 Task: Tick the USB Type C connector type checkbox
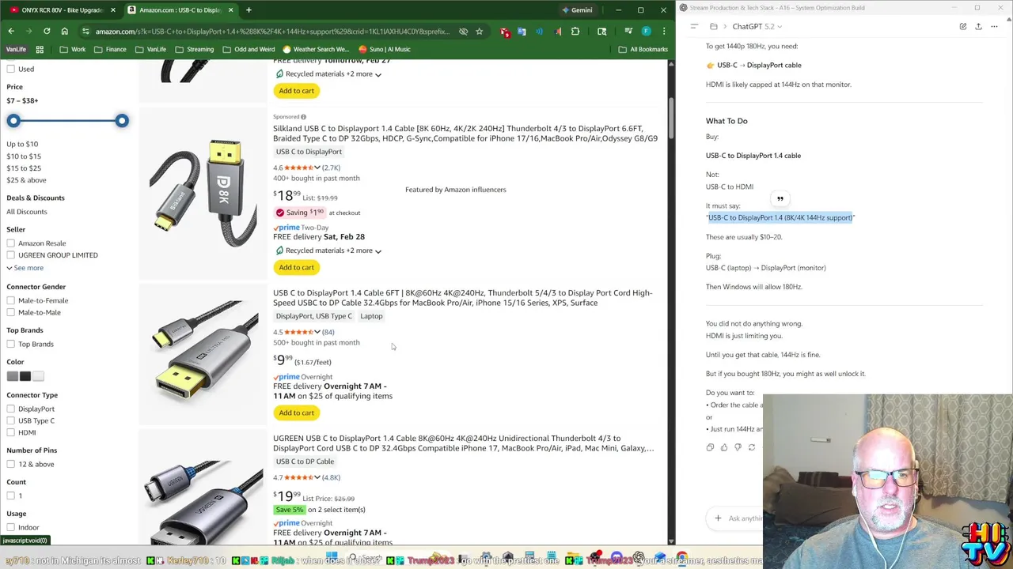pos(11,420)
